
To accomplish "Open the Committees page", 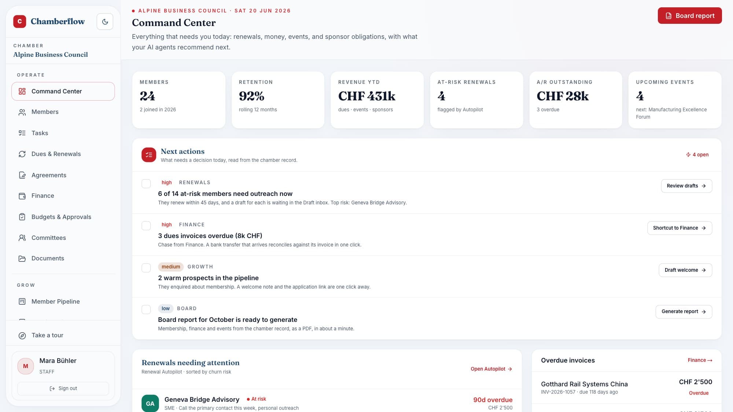I will 63,238.
